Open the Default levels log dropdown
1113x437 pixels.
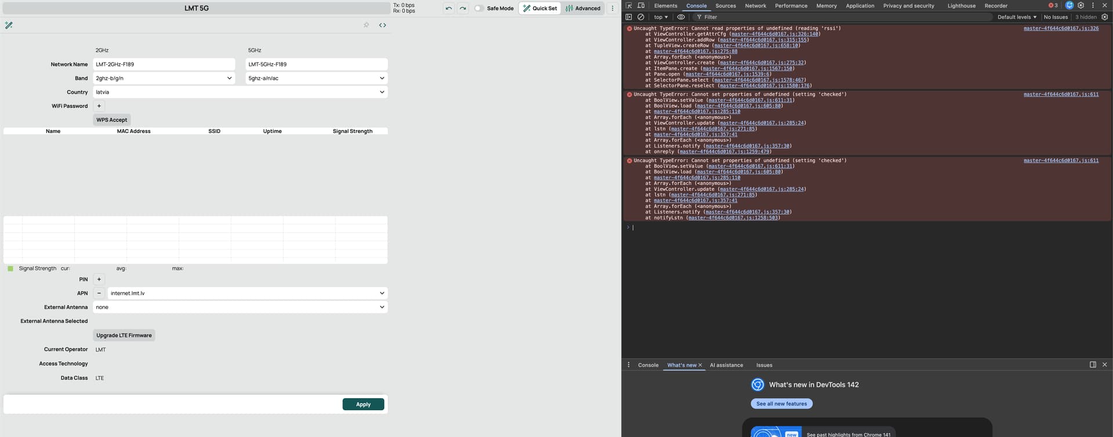coord(1017,17)
